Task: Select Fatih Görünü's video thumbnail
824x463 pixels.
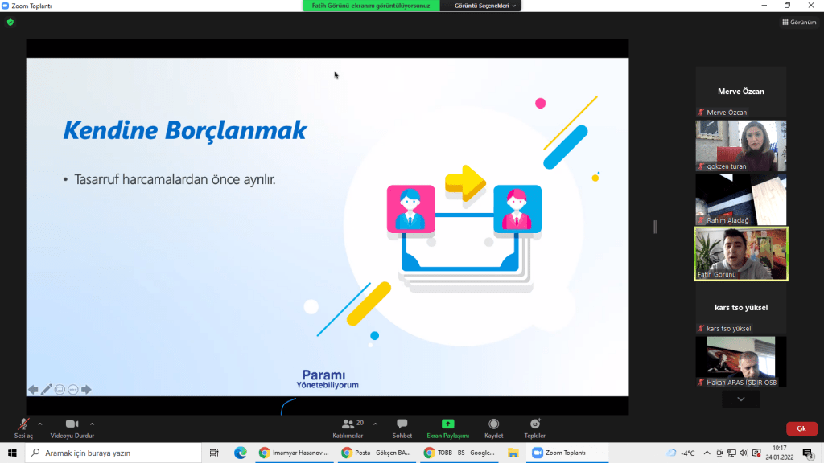Action: point(740,253)
